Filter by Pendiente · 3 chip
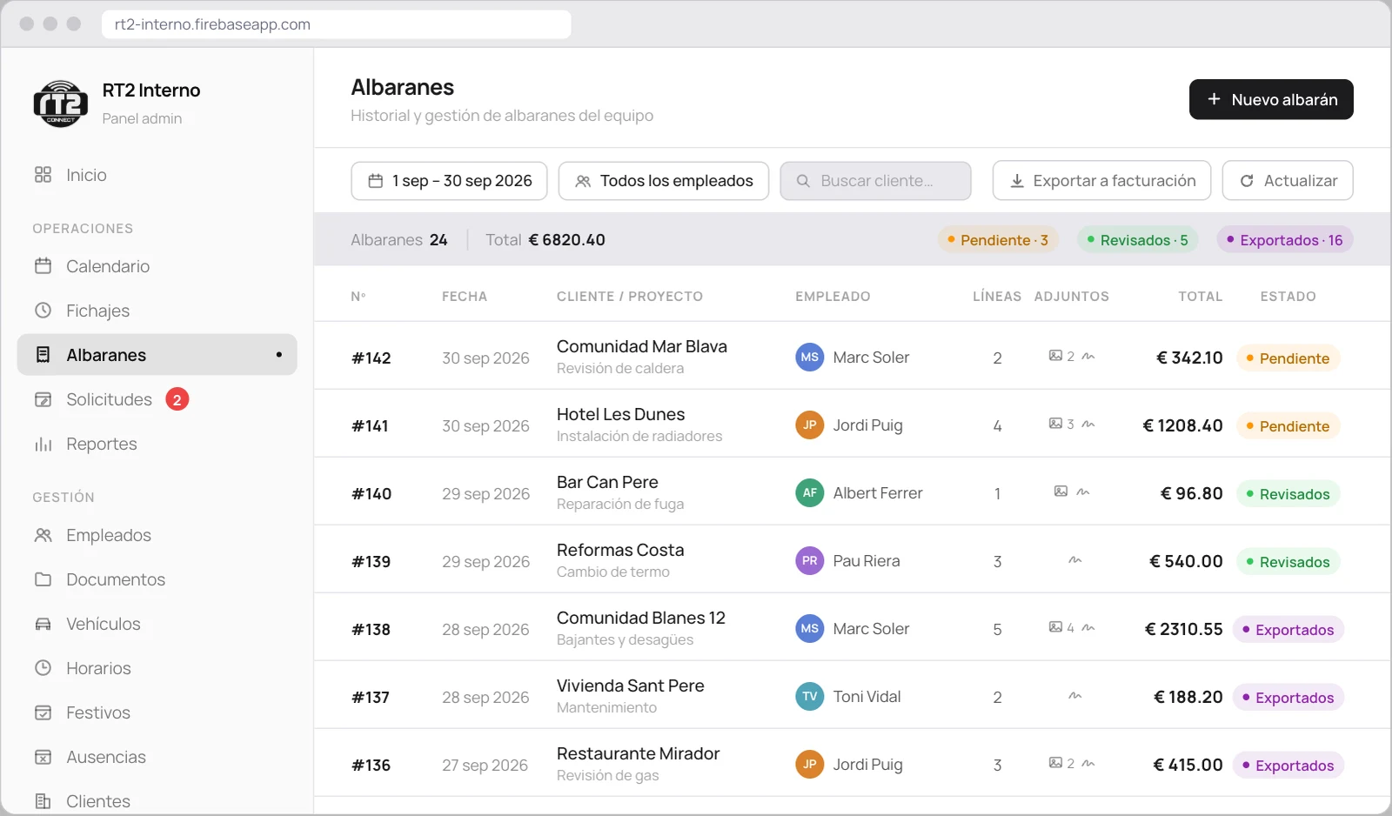Viewport: 1392px width, 816px height. tap(998, 240)
